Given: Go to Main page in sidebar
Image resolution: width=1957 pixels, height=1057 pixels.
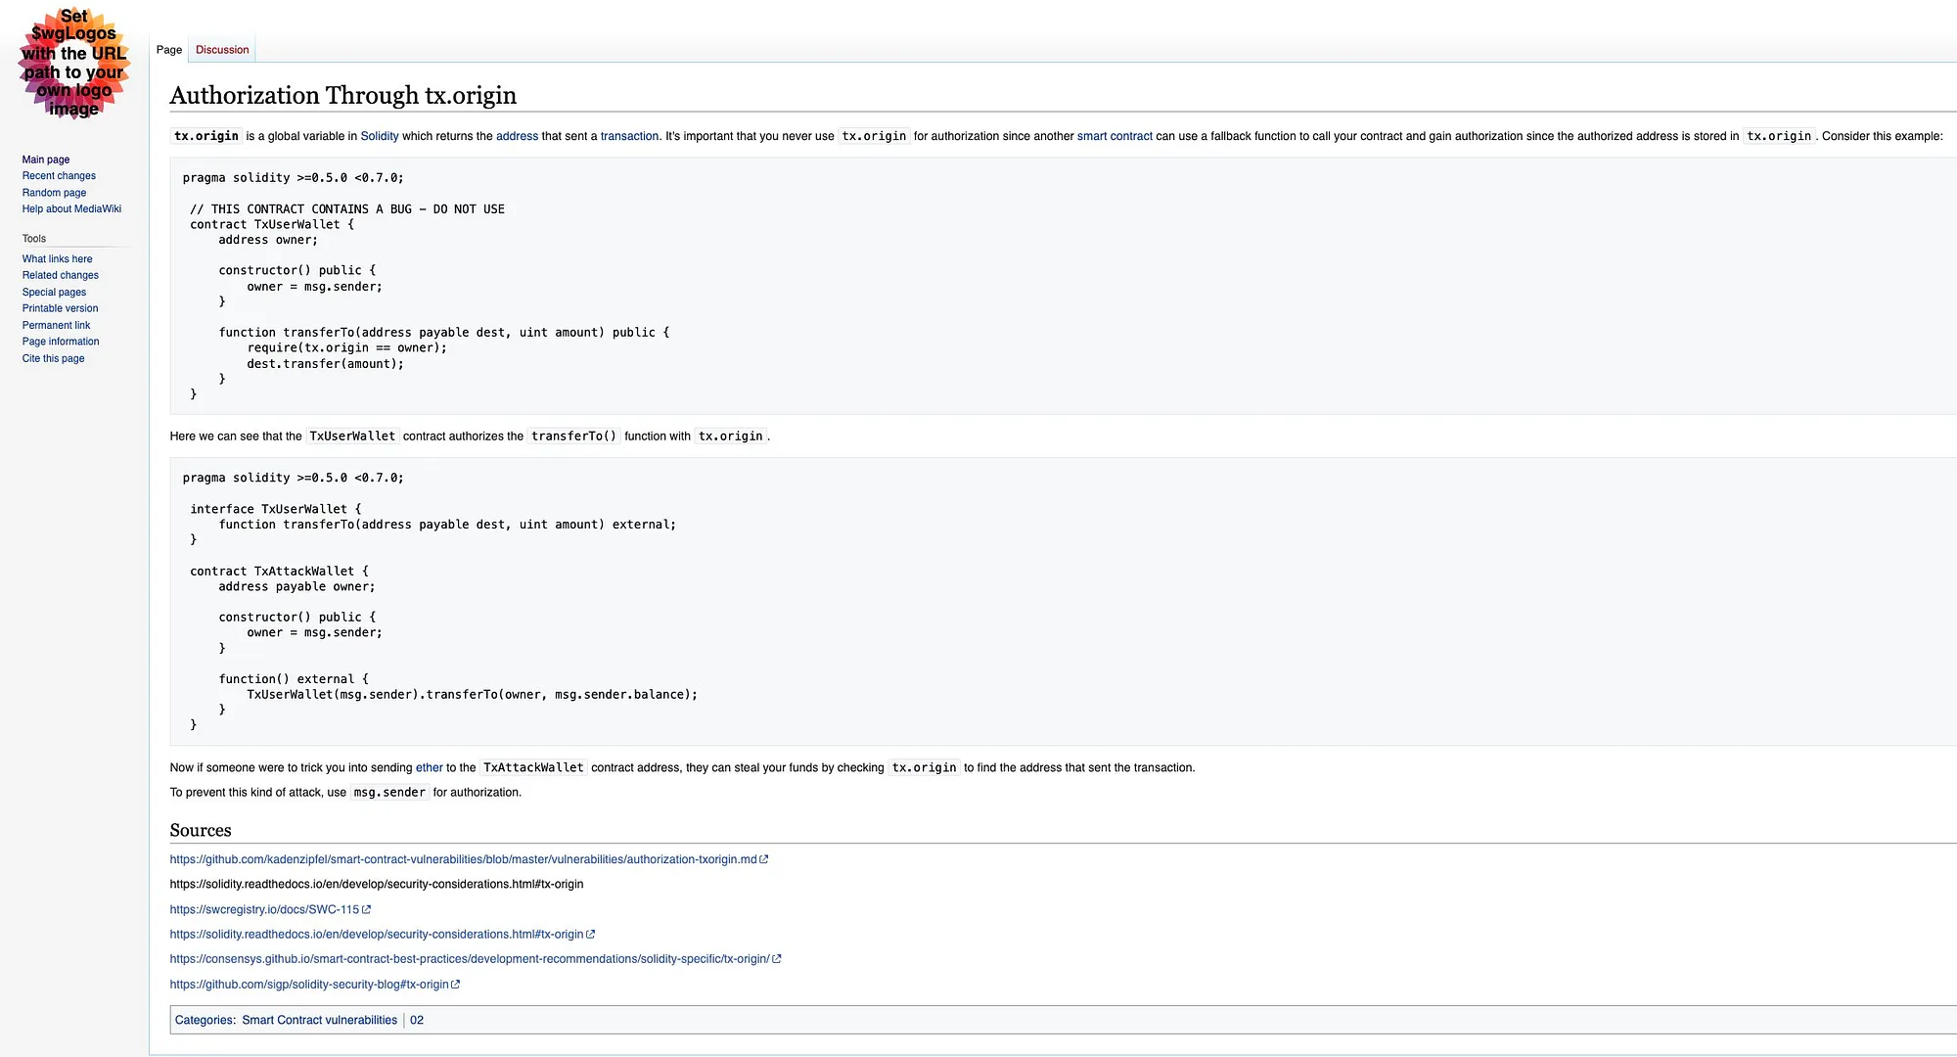Looking at the screenshot, I should click(x=46, y=160).
